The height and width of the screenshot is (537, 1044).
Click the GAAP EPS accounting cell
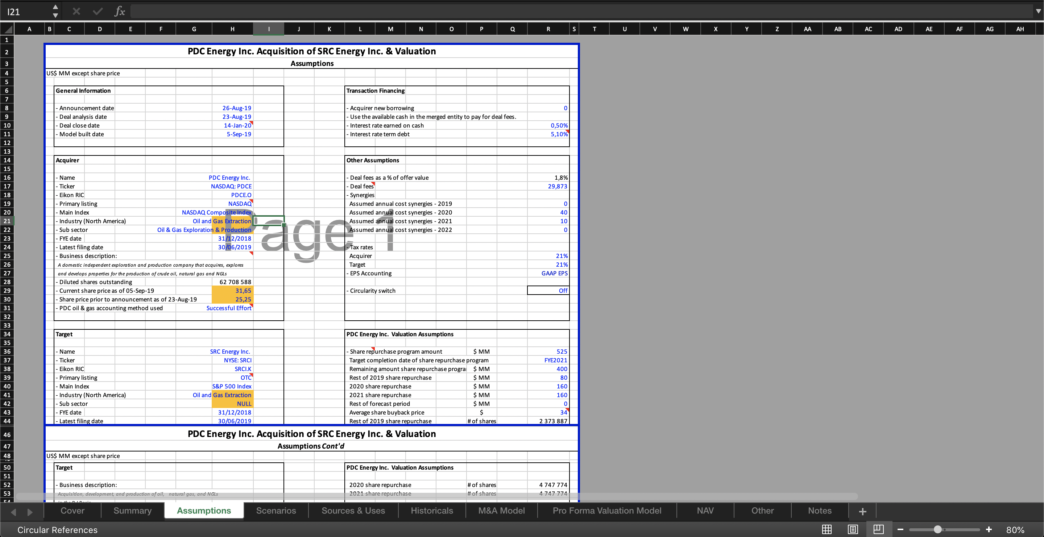click(548, 273)
